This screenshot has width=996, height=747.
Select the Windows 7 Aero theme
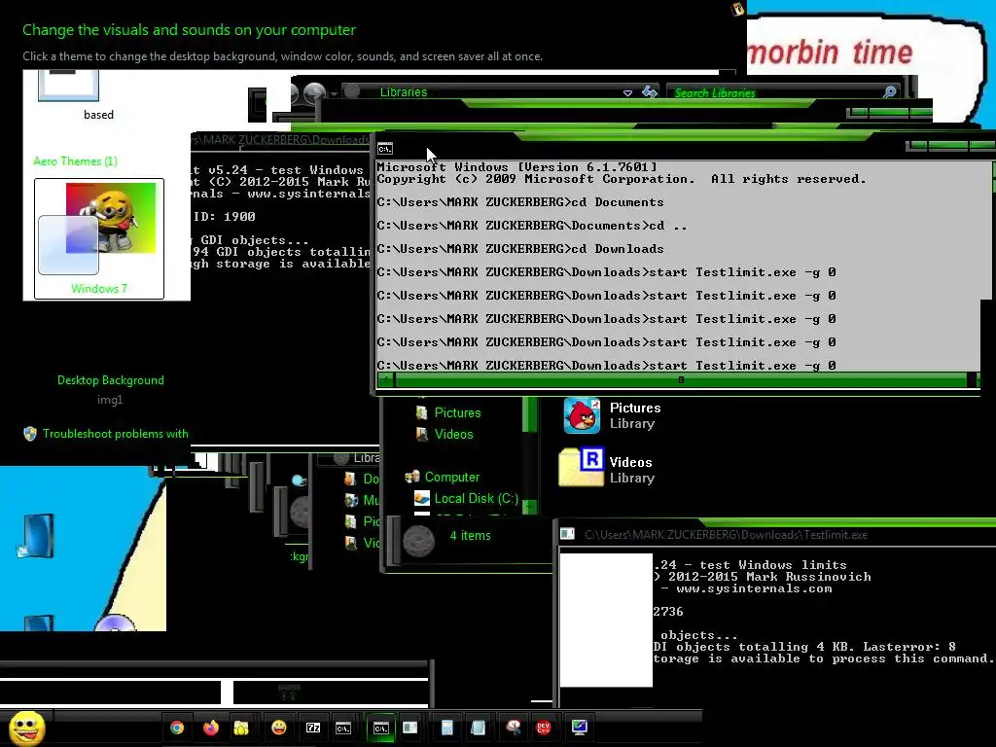[99, 239]
